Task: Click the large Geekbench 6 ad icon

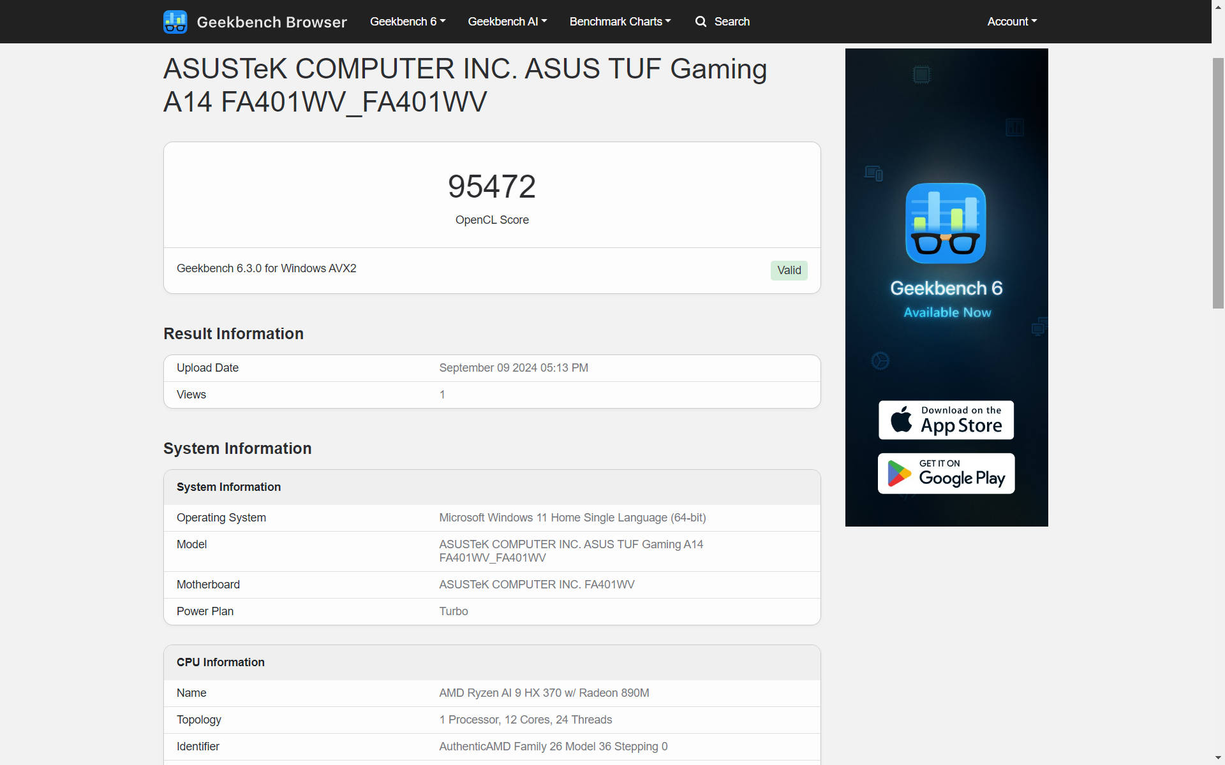Action: point(946,223)
